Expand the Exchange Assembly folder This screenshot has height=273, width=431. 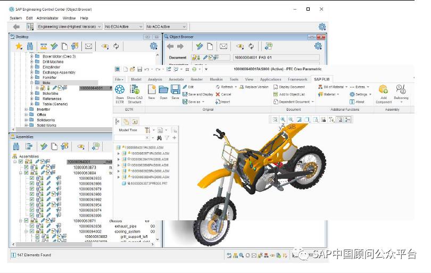[31, 72]
